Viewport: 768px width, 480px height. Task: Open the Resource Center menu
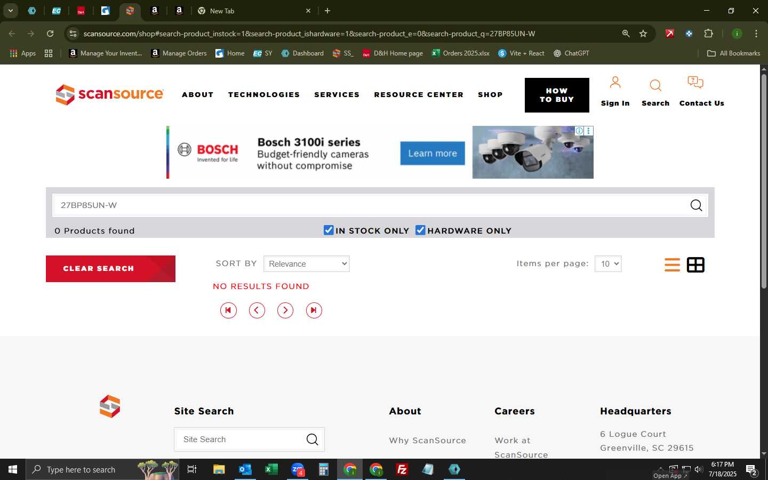419,95
